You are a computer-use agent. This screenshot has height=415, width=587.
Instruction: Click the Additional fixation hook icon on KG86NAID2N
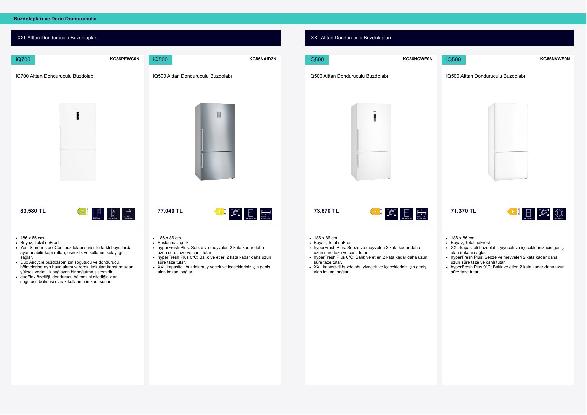(266, 214)
